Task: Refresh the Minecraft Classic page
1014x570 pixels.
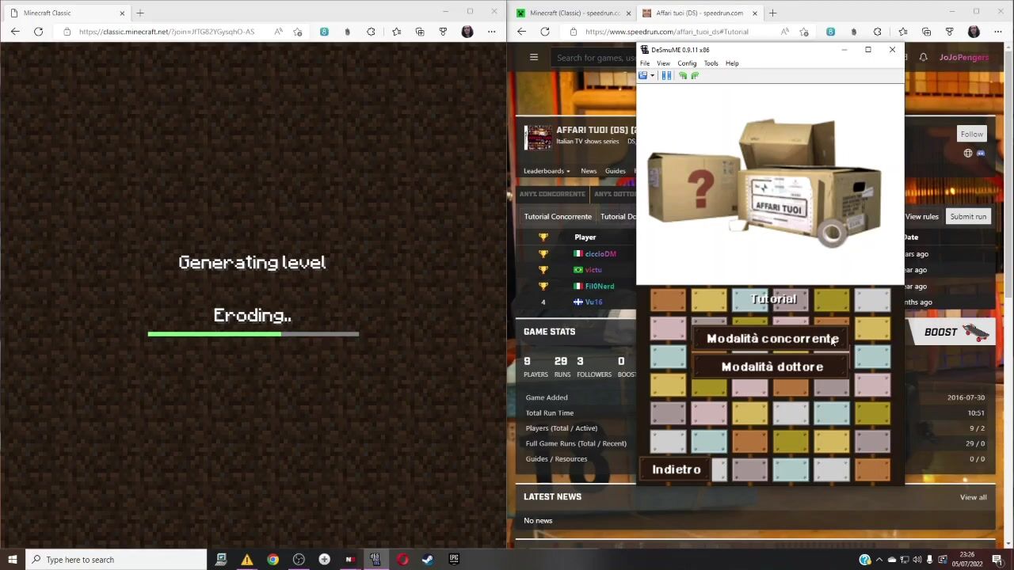Action: [x=38, y=32]
